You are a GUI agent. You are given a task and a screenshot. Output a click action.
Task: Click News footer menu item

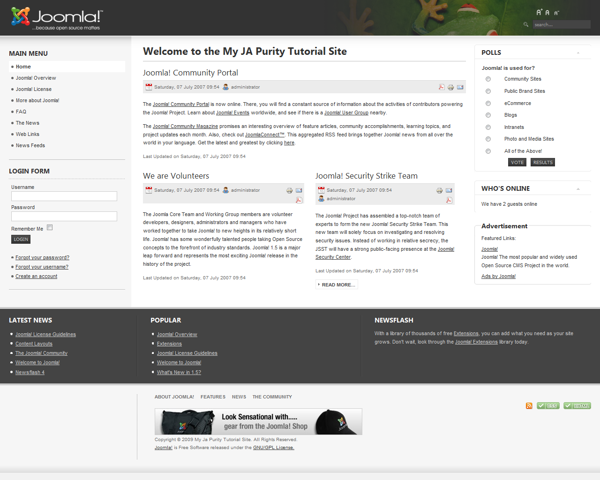point(239,397)
